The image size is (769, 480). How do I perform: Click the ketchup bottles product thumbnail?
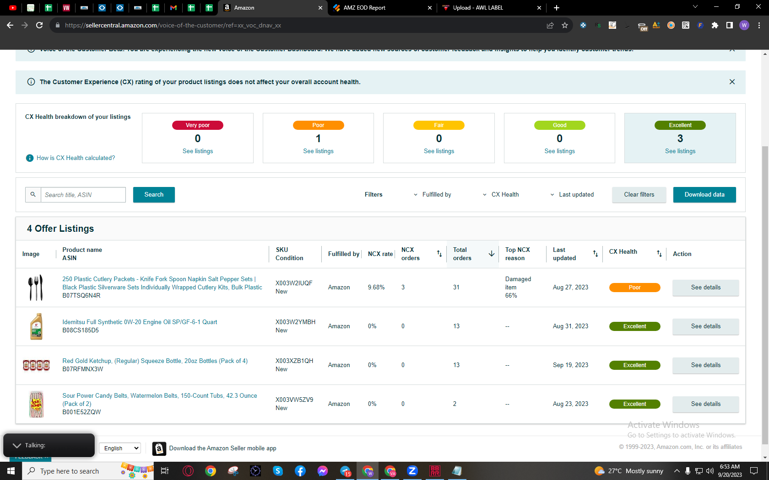pos(36,365)
